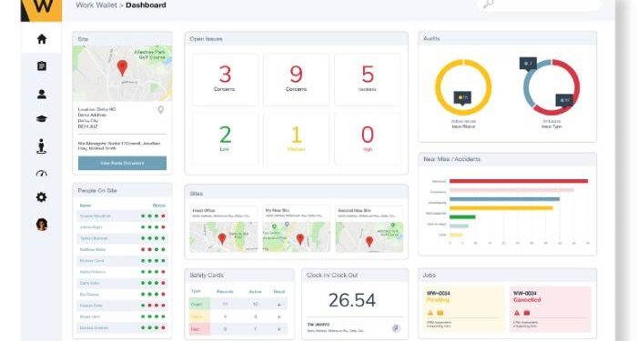Click the Jobs panel title
This screenshot has width=637, height=341.
(429, 276)
